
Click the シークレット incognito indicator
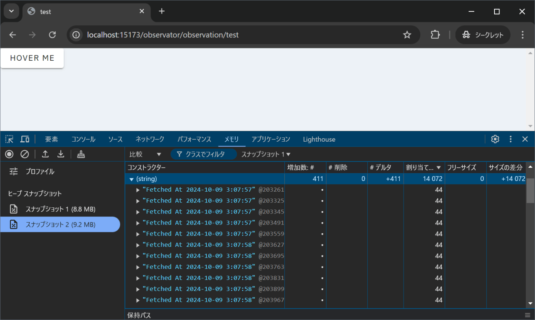pyautogui.click(x=483, y=35)
